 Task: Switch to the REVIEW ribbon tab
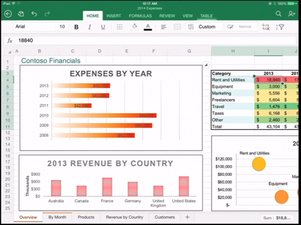pyautogui.click(x=167, y=16)
